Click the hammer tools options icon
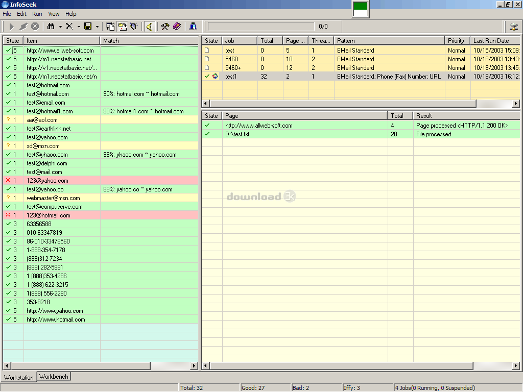The width and height of the screenshot is (523, 392). (x=165, y=27)
